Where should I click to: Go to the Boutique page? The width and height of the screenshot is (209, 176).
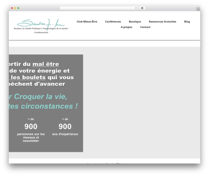tap(135, 22)
